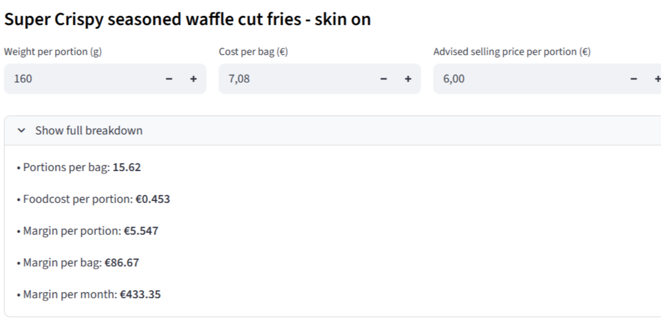This screenshot has height=330, width=661.
Task: Focus the weight per portion field showing 160
Action: [80, 79]
